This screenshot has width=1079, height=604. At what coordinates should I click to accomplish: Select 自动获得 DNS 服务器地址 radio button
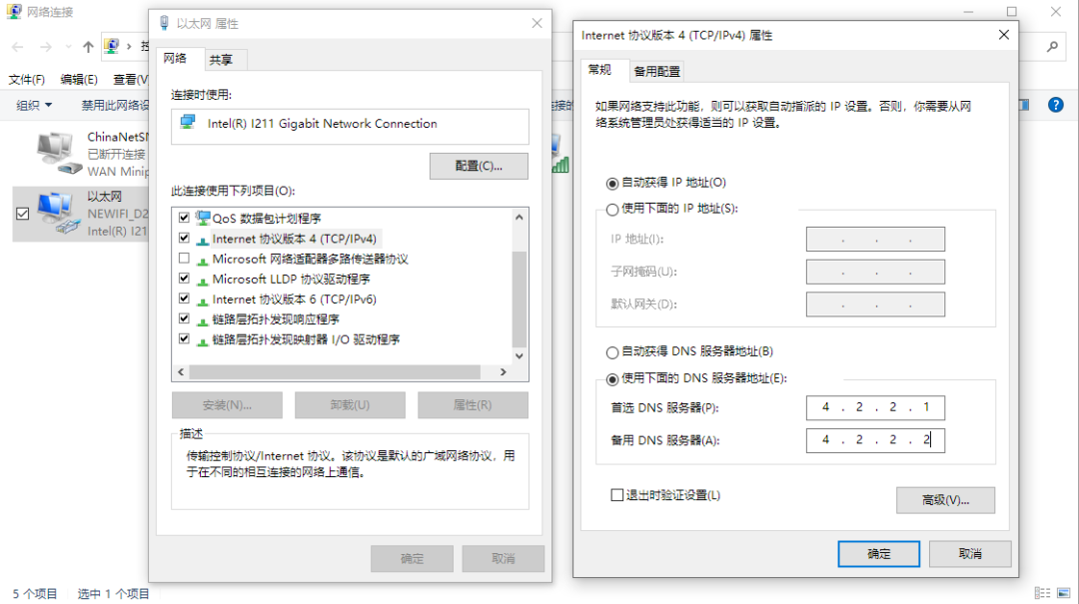coord(611,352)
